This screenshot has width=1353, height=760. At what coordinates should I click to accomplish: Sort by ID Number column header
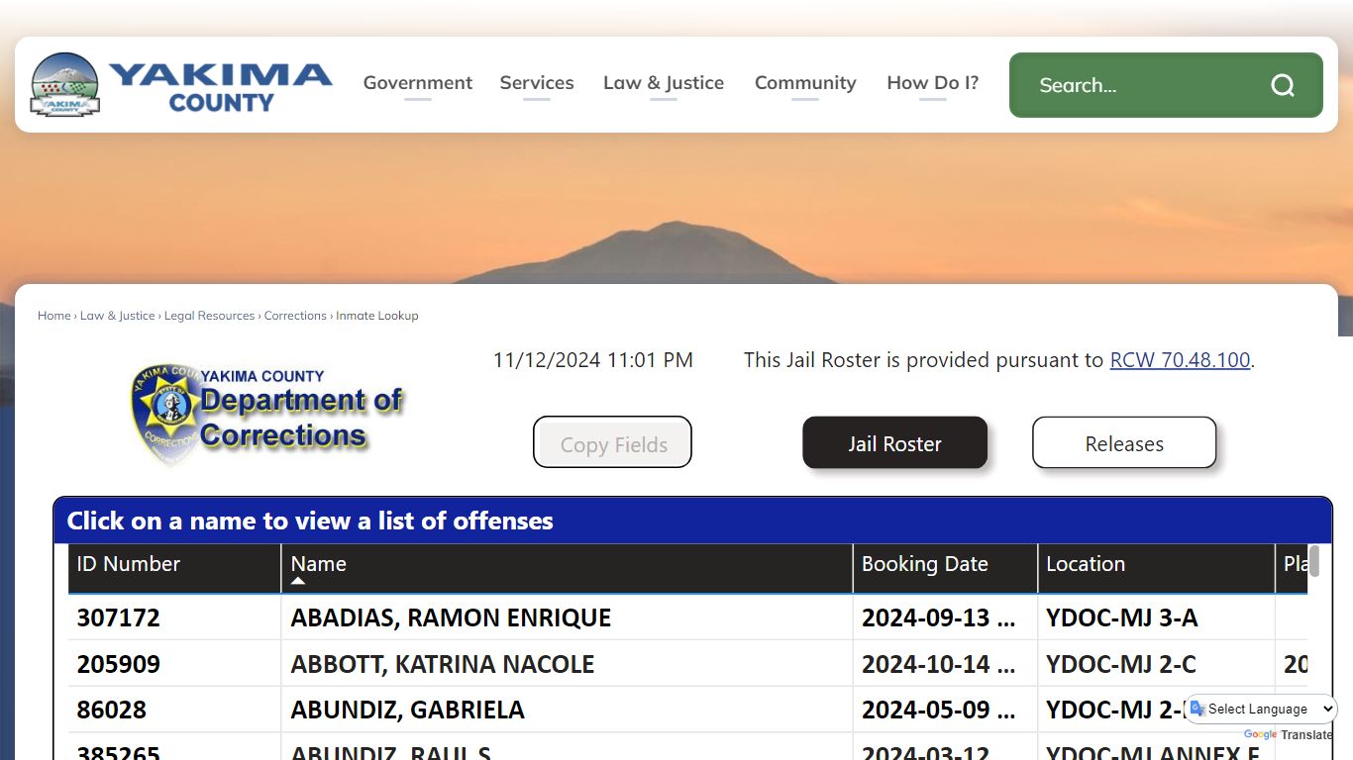(174, 568)
